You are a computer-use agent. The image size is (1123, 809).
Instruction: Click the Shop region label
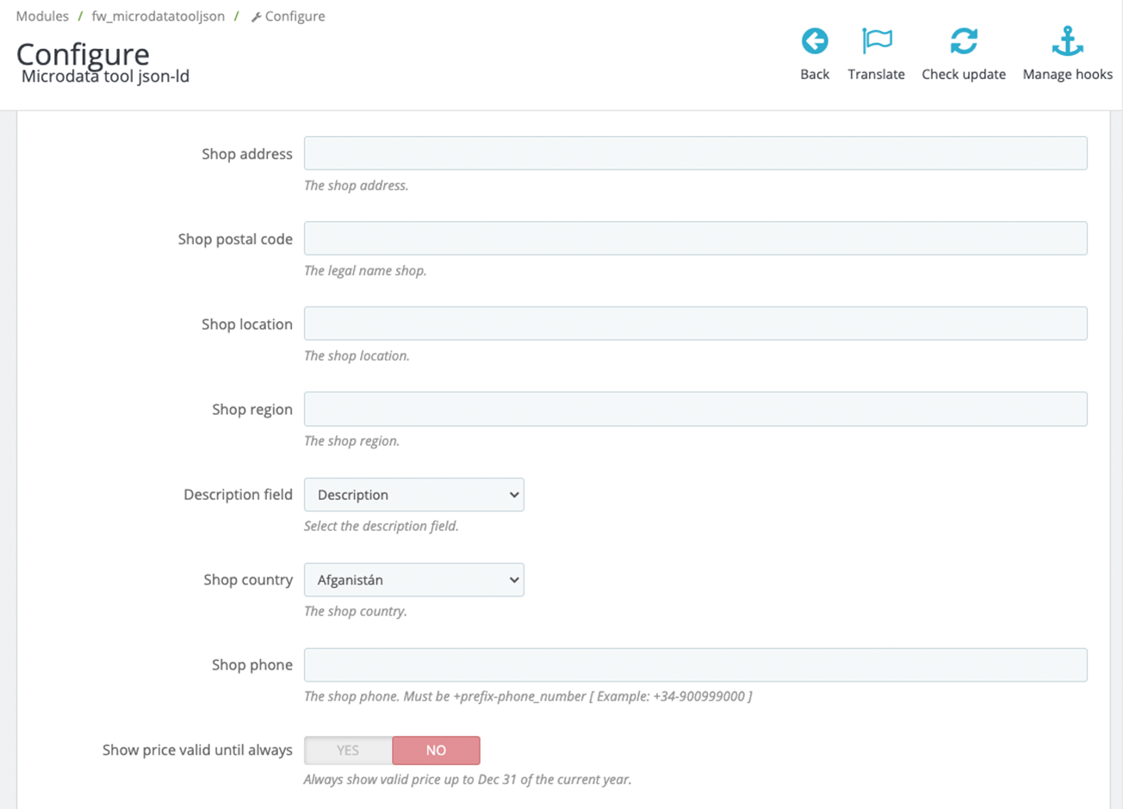pos(252,410)
